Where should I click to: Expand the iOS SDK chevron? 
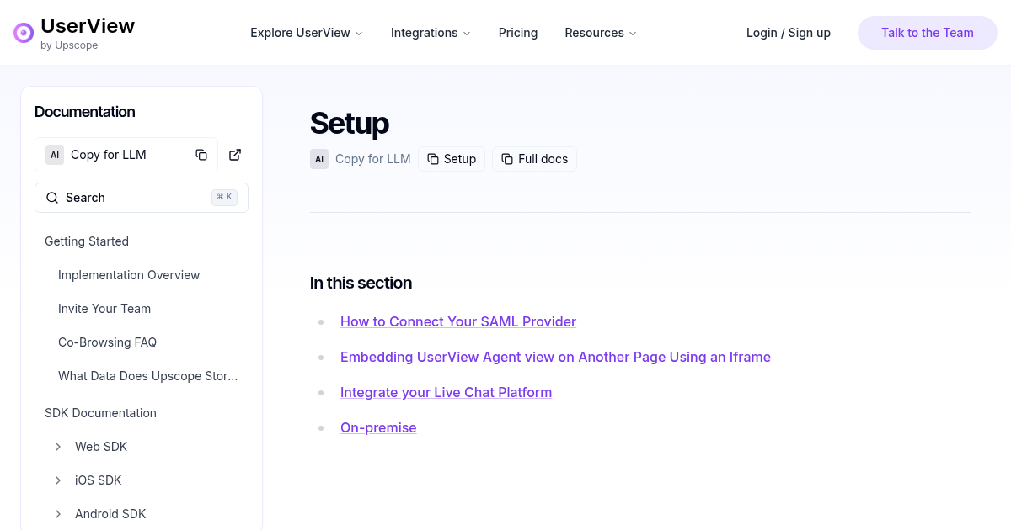click(x=58, y=480)
